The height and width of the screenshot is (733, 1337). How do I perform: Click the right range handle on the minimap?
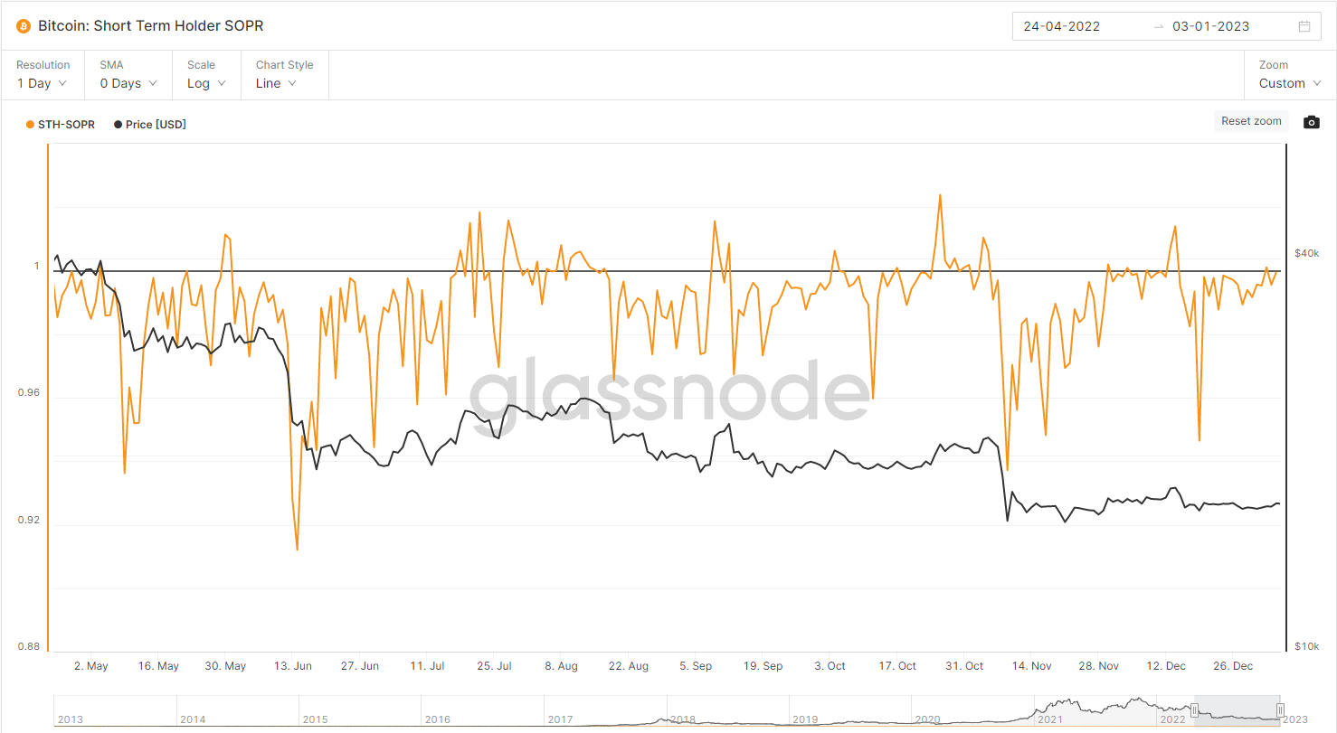coord(1281,710)
